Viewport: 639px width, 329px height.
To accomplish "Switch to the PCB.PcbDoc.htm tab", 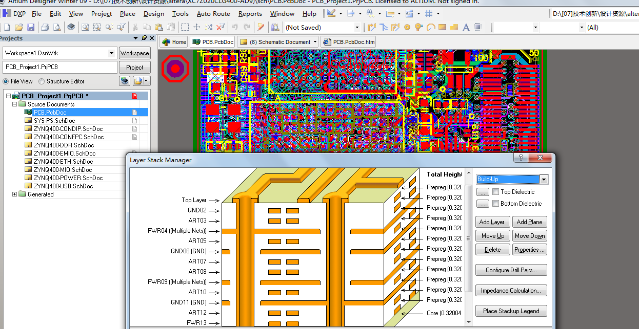I will 349,42.
